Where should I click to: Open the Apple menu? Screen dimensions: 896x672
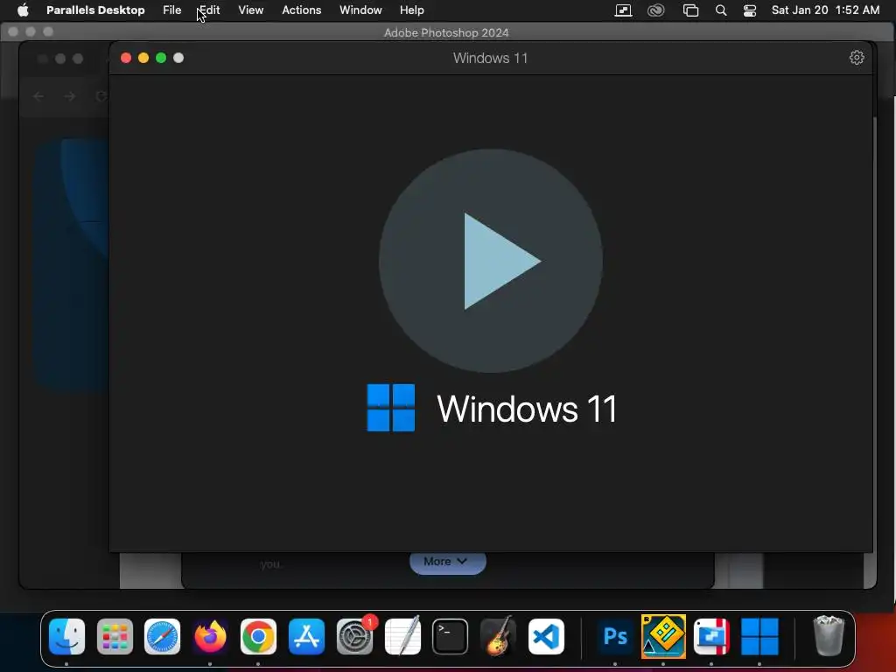(23, 10)
